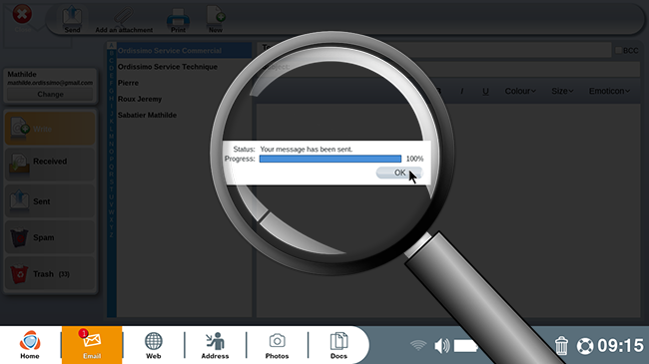649x364 pixels.
Task: Click the 09:15 clock
Action: pyautogui.click(x=620, y=346)
